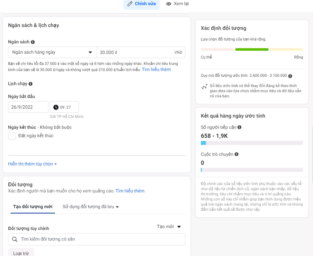
Task: Open the Tạo mới dropdown
Action: [x=169, y=227]
